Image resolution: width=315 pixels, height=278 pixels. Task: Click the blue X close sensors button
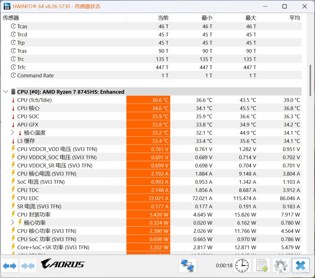(300, 265)
